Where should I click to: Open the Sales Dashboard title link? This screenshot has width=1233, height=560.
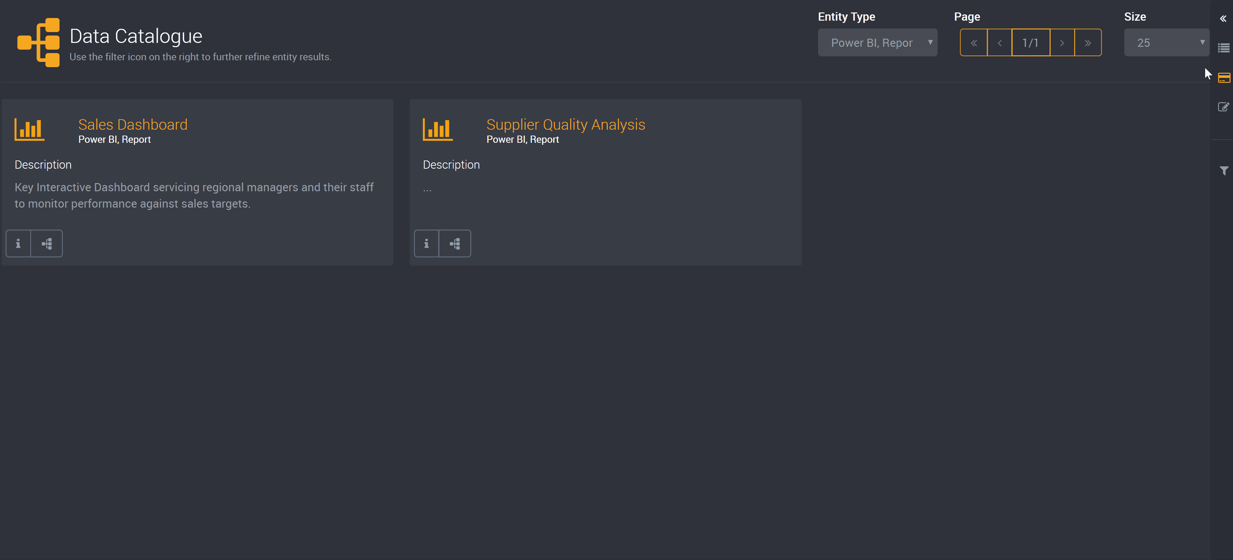click(x=133, y=124)
